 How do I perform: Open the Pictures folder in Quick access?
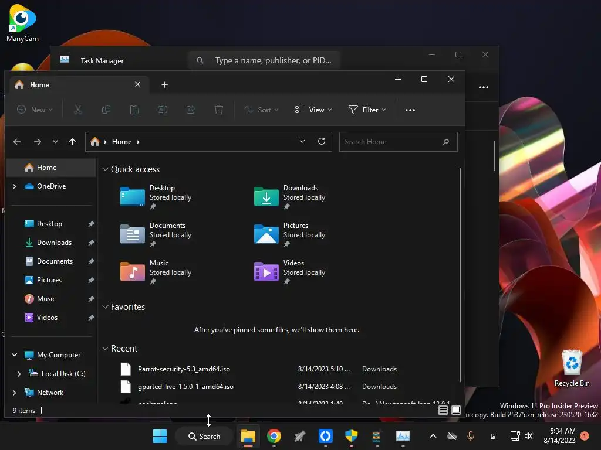pyautogui.click(x=290, y=234)
